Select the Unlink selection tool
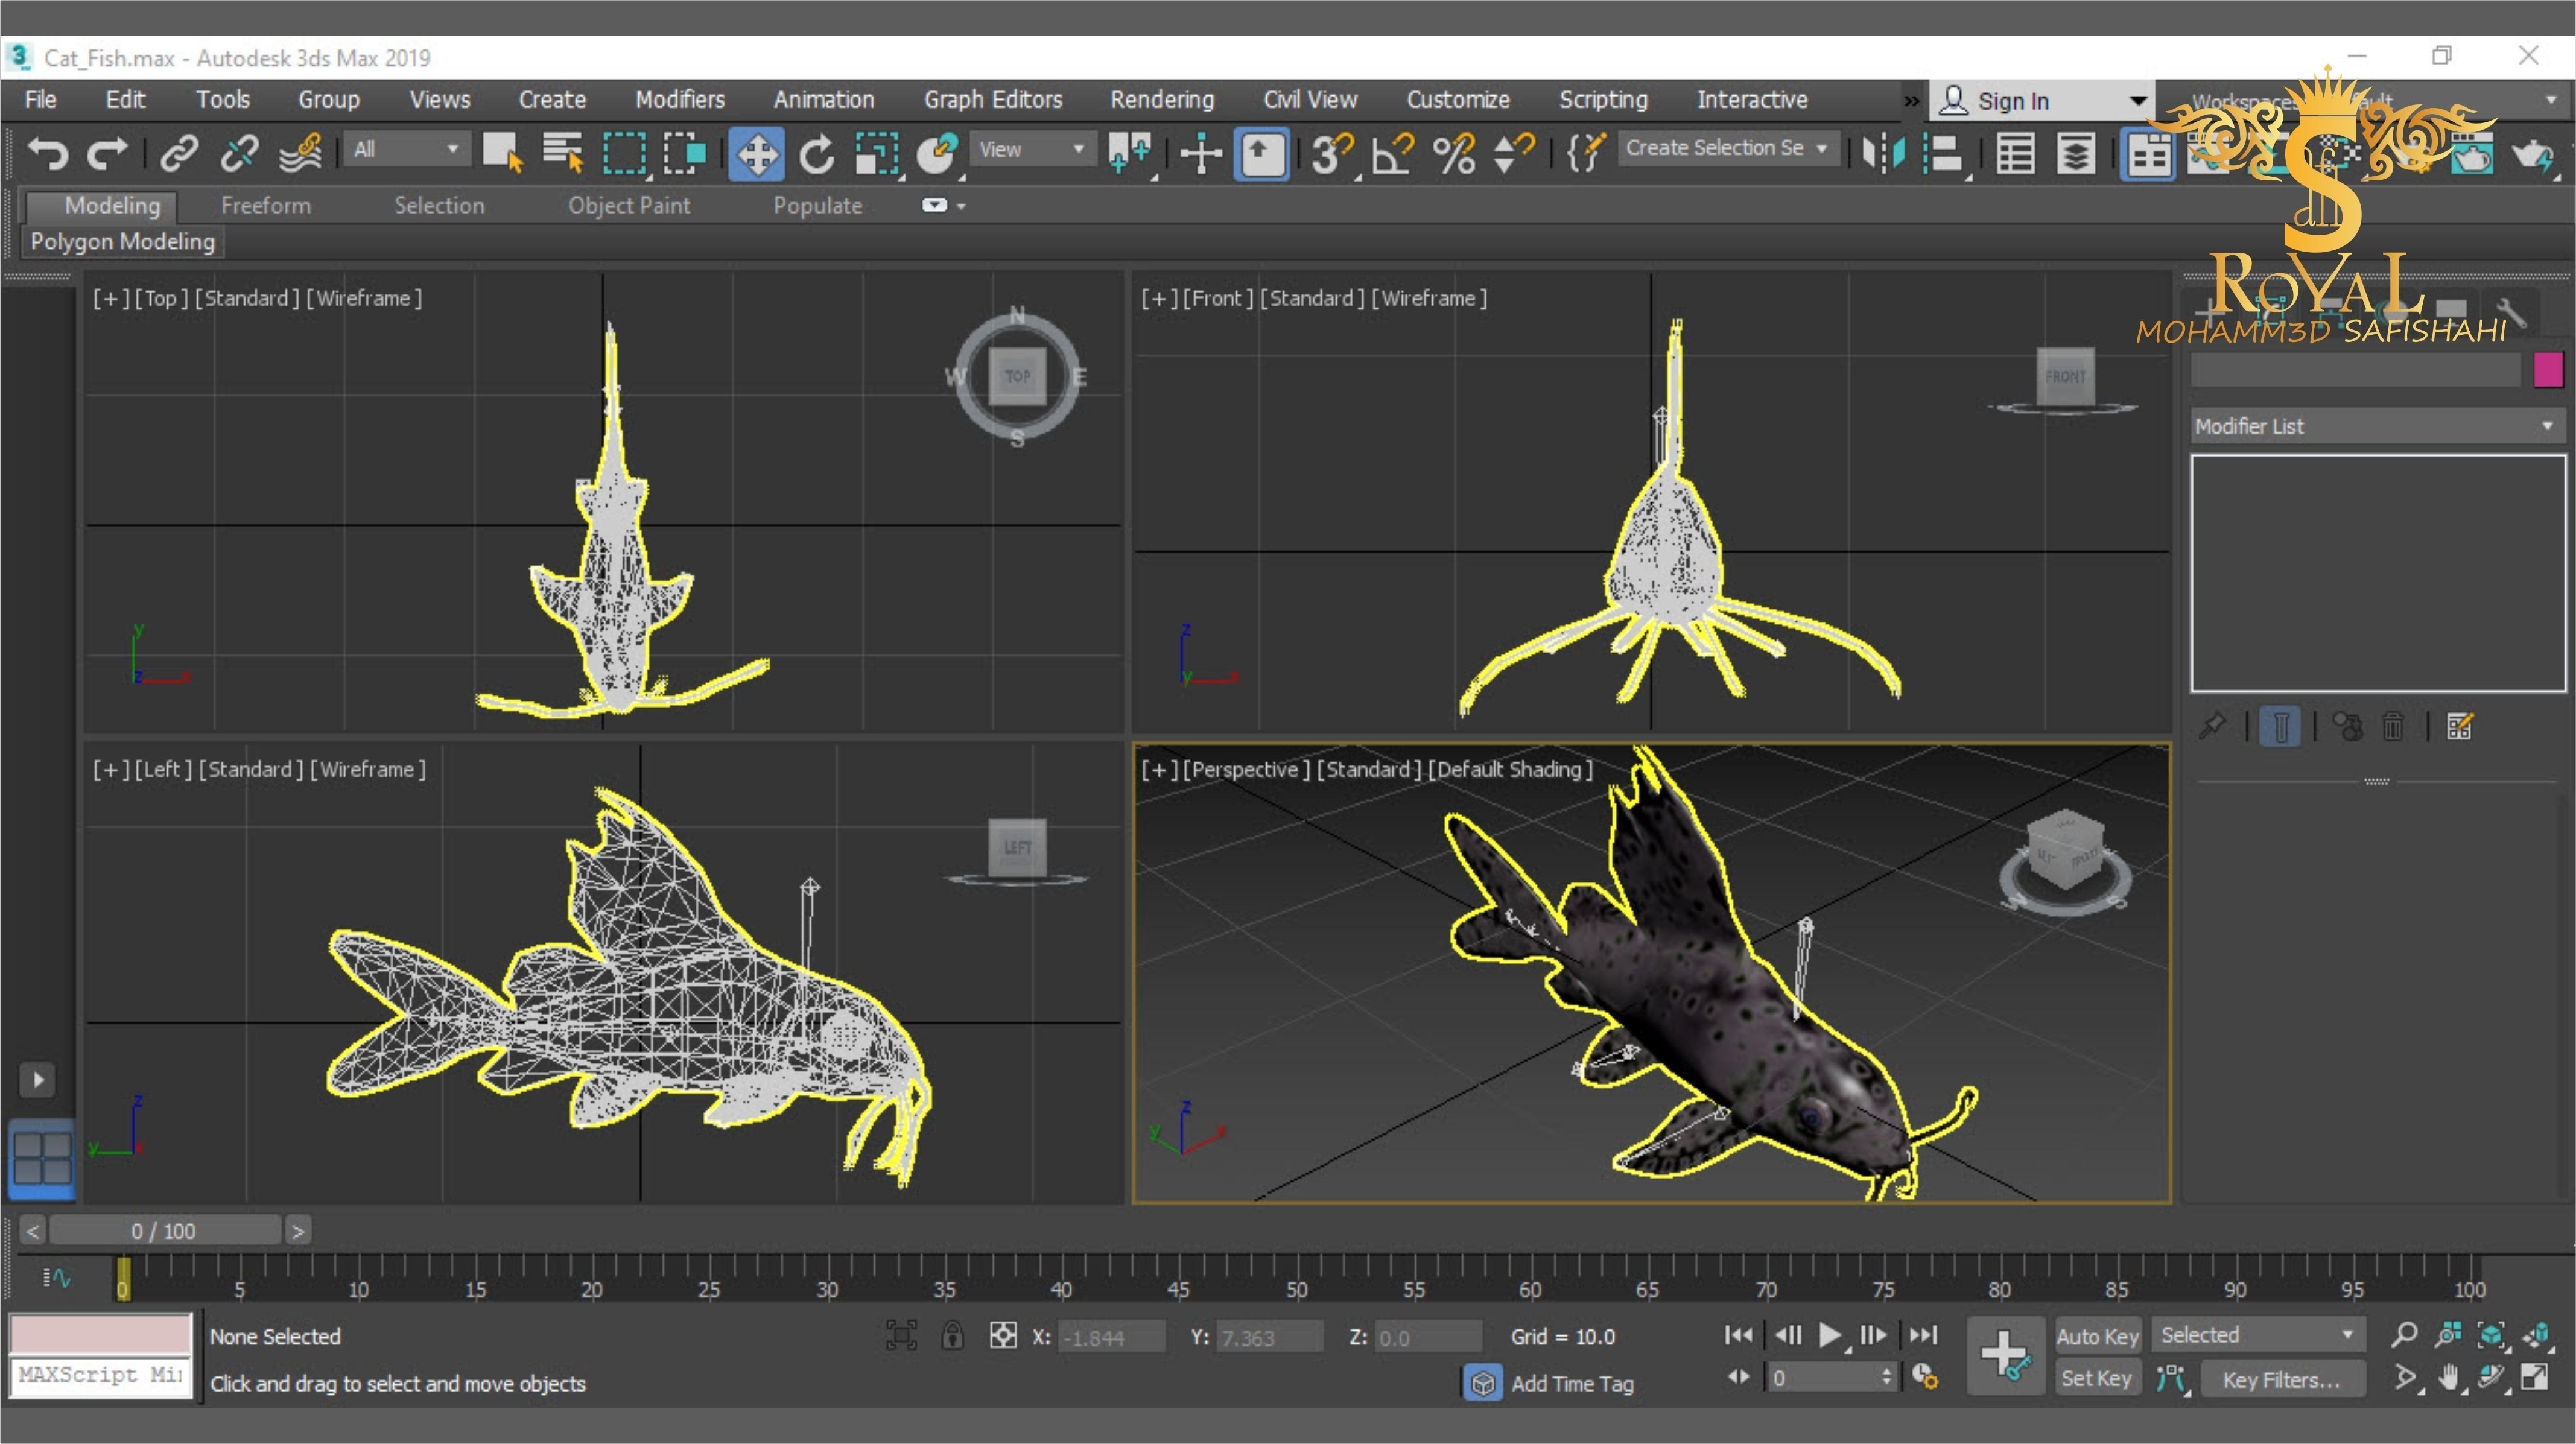The height and width of the screenshot is (1444, 2576). click(239, 153)
